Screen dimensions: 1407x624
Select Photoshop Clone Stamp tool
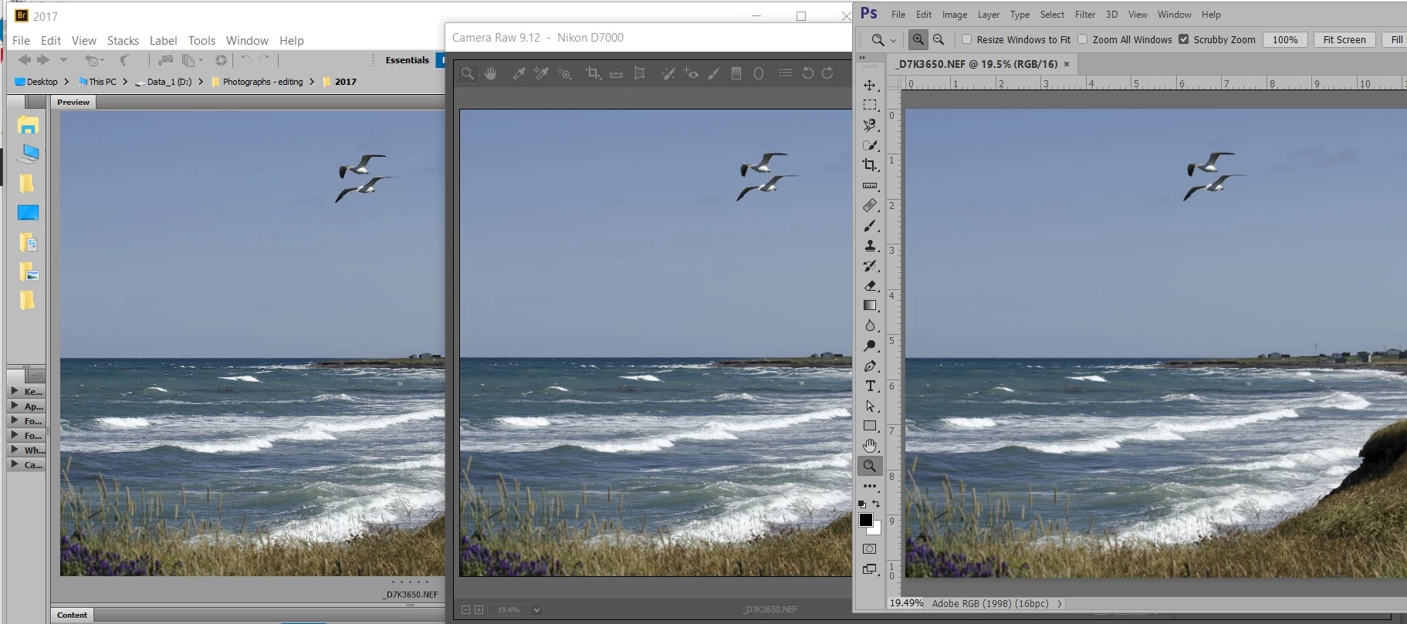[870, 246]
